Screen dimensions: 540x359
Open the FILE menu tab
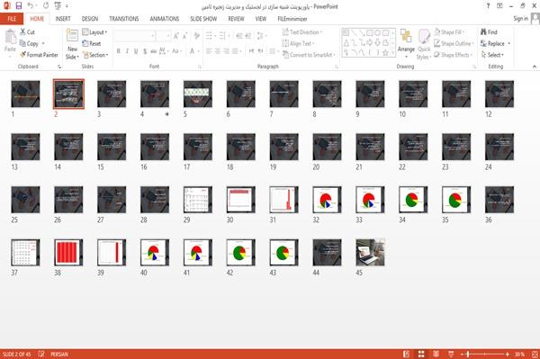[12, 19]
